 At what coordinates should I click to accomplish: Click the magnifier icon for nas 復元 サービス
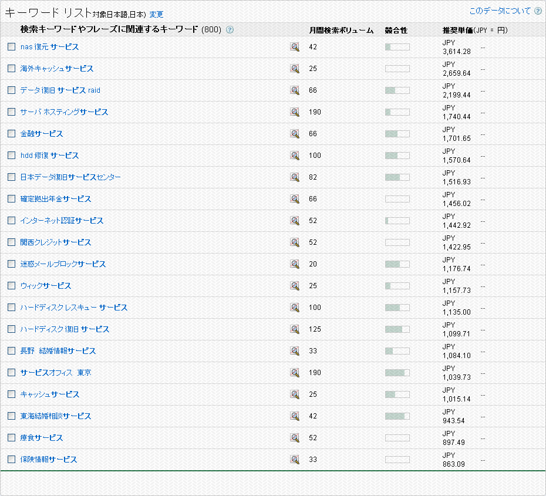pos(294,47)
